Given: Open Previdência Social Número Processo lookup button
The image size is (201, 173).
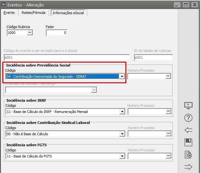Looking at the screenshot, I should point(168,76).
